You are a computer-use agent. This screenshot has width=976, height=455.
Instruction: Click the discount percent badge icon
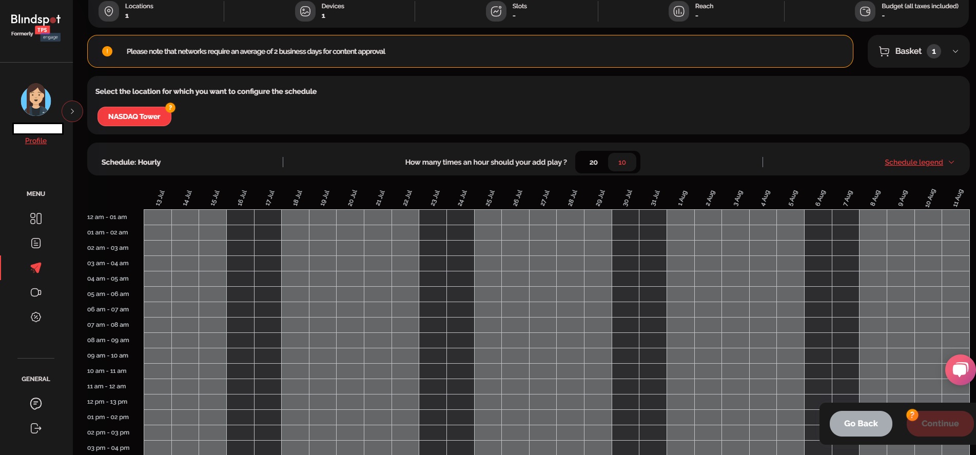[x=36, y=317]
